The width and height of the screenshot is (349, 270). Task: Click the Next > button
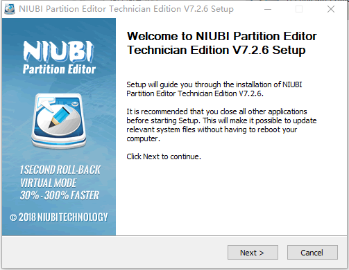tap(253, 253)
